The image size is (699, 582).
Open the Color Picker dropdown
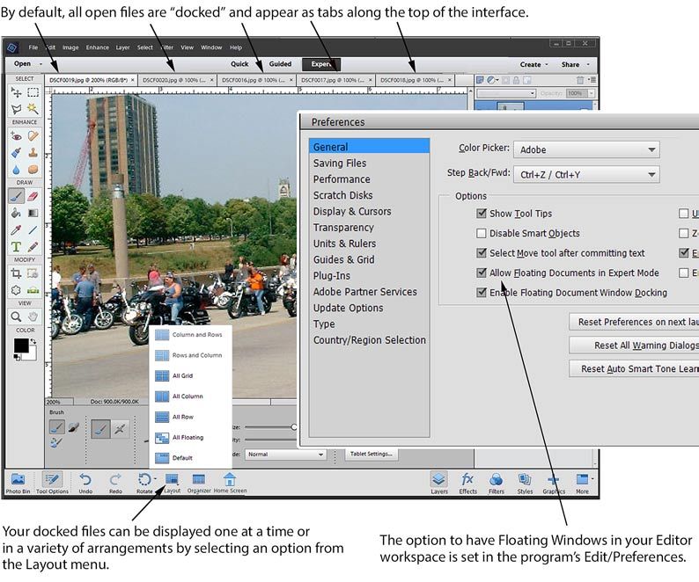[586, 149]
